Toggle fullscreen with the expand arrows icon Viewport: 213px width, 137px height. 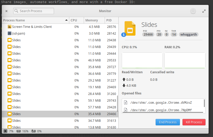(204, 11)
